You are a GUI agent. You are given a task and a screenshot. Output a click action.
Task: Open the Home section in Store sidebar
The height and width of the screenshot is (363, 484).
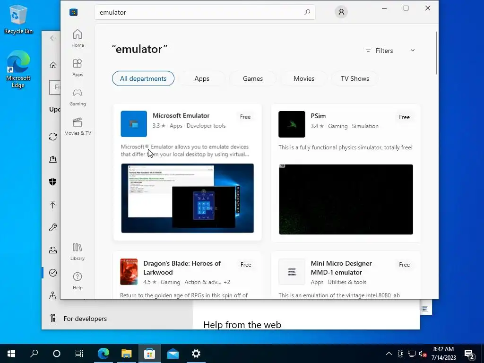click(78, 38)
